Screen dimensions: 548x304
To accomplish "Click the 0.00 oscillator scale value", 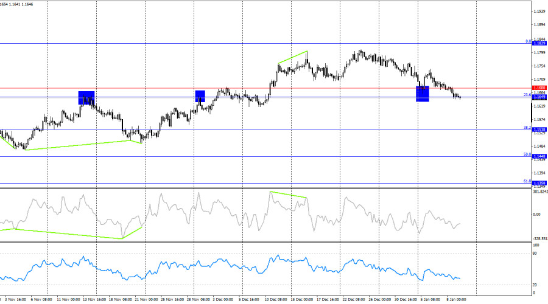I will pos(536,214).
